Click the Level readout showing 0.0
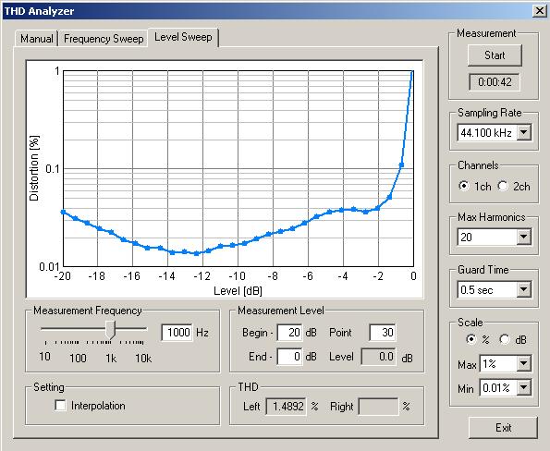This screenshot has width=550, height=451. coord(379,357)
